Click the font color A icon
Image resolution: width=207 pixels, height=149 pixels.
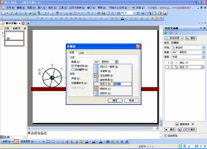pos(122,19)
